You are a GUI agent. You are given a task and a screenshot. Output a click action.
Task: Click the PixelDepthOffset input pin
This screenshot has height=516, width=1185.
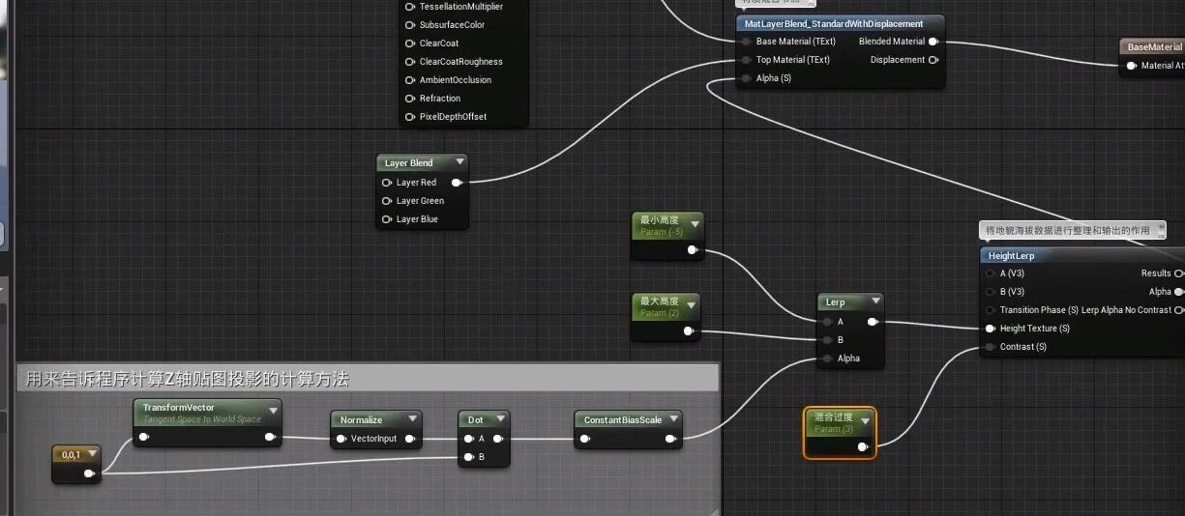(410, 117)
